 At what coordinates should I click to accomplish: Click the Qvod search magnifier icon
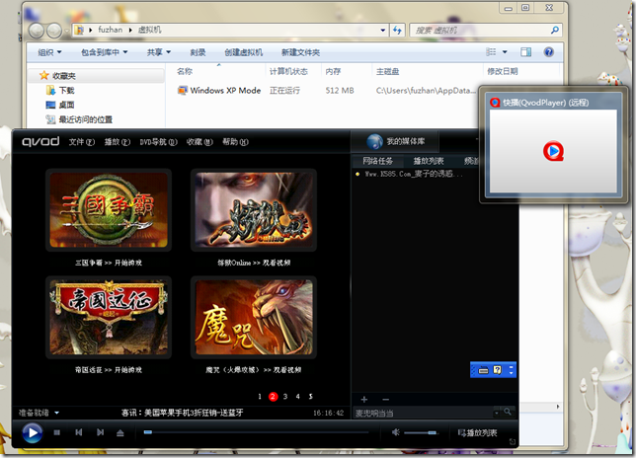tap(508, 412)
